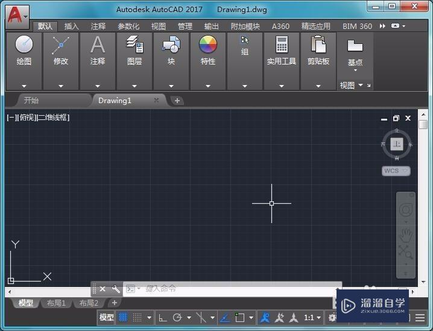Open the object snap settings dropdown arrow

pos(251,318)
